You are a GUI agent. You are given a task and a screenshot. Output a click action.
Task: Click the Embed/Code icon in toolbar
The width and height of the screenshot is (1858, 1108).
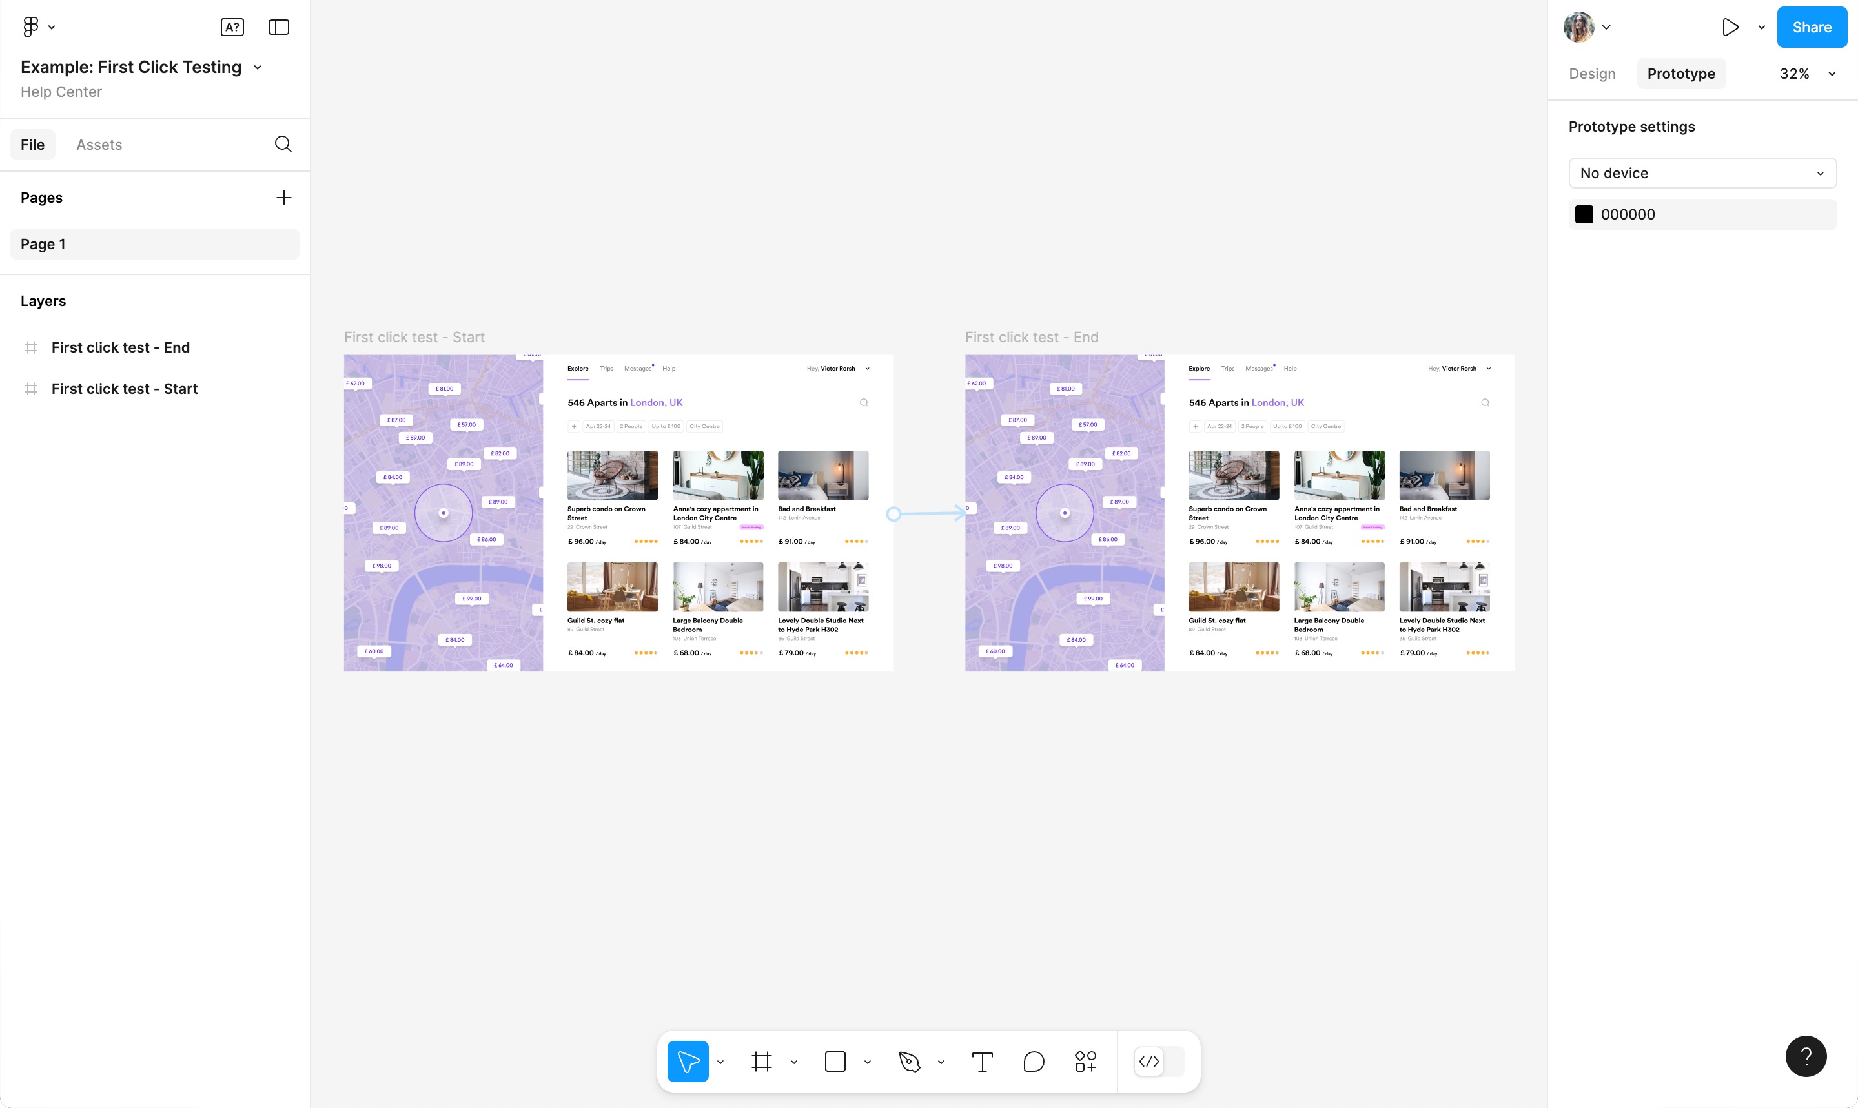pos(1148,1060)
